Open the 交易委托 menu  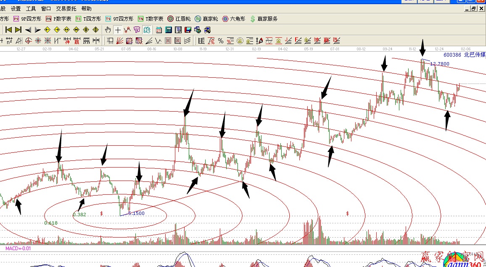click(66, 8)
